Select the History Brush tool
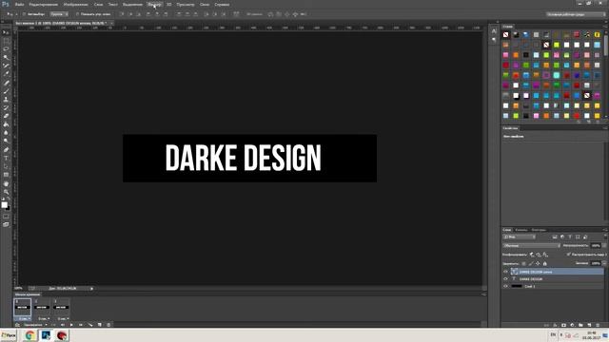This screenshot has height=342, width=609. pos(6,107)
